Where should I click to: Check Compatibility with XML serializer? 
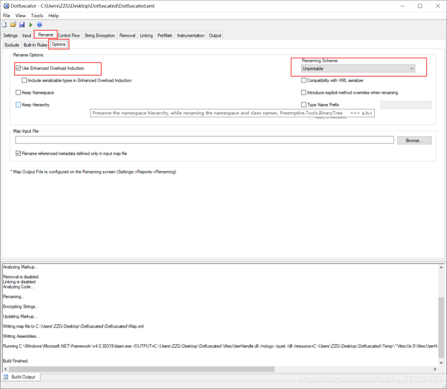coord(304,80)
